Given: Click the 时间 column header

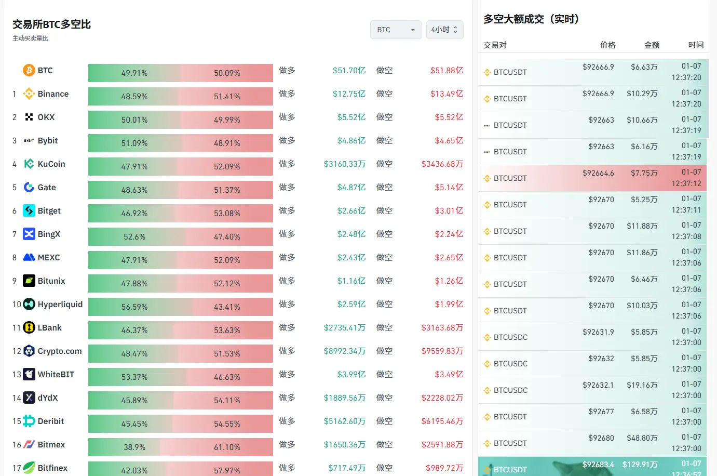Looking at the screenshot, I should point(696,45).
